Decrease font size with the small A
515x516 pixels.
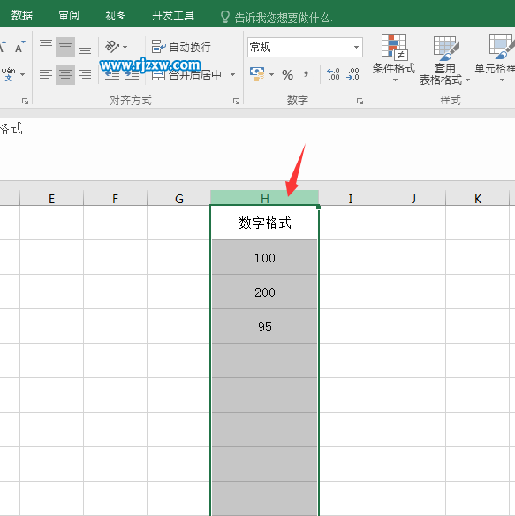tap(19, 47)
